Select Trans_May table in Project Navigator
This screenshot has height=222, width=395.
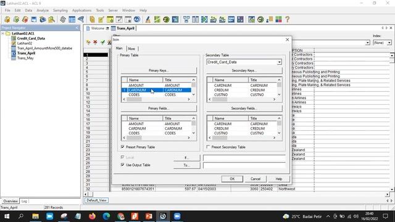click(25, 58)
